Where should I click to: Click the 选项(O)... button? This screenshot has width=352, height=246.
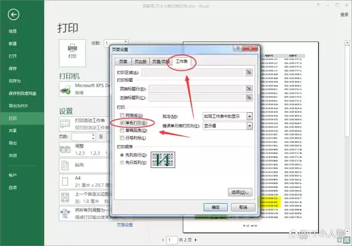tap(240, 192)
